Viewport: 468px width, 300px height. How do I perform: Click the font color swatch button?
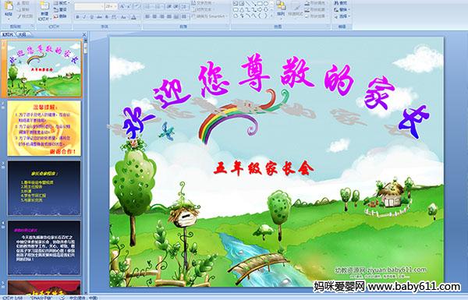[x=133, y=17]
